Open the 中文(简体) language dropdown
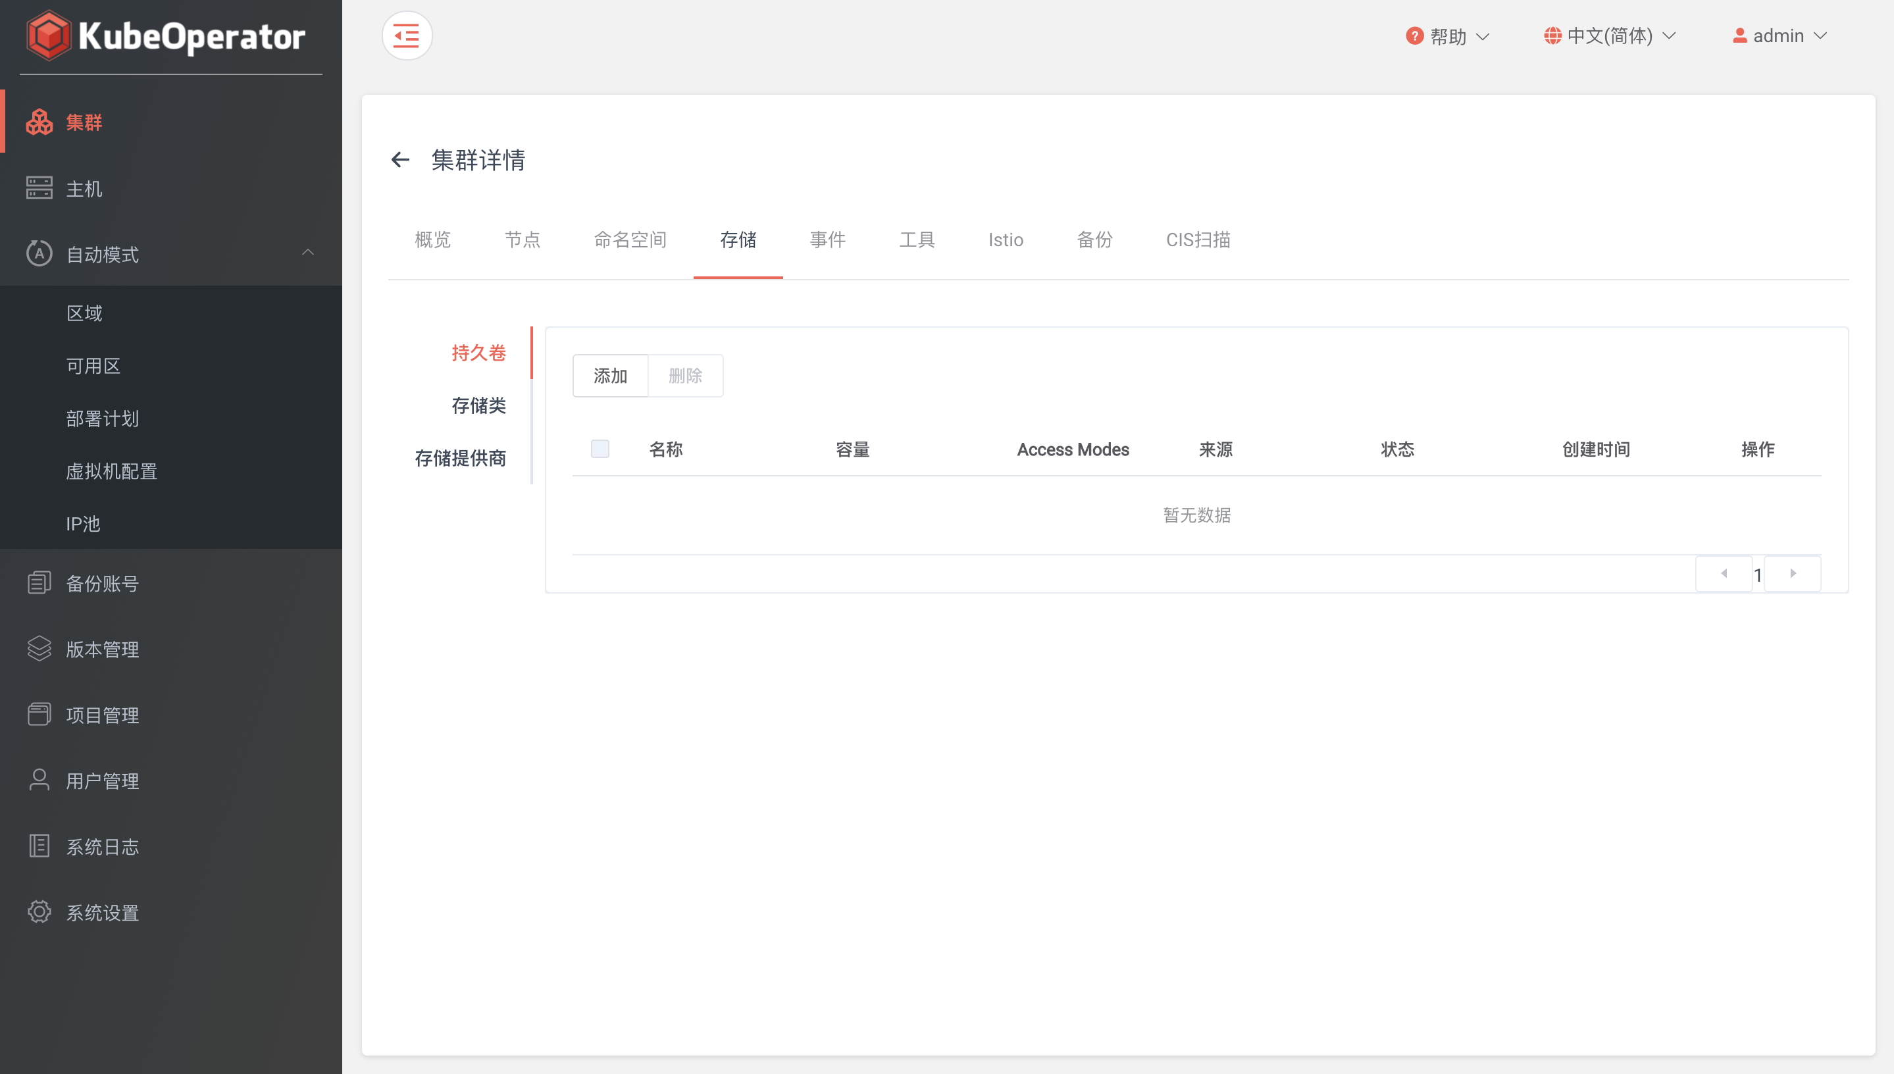The width and height of the screenshot is (1894, 1074). 1609,35
